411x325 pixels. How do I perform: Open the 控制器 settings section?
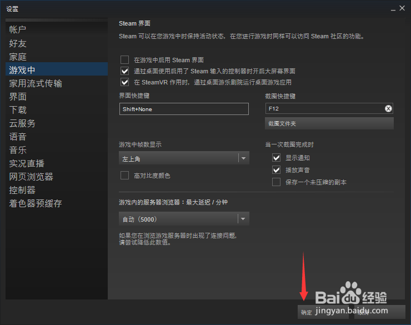click(x=57, y=191)
